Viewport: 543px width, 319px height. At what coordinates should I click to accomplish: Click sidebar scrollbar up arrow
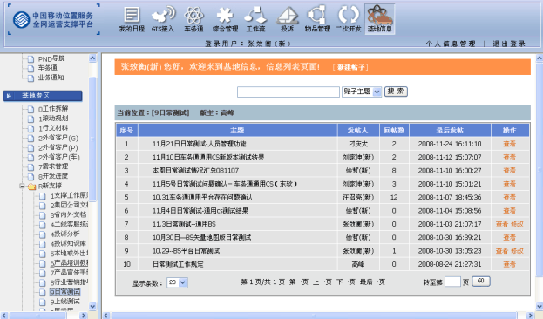(92, 58)
